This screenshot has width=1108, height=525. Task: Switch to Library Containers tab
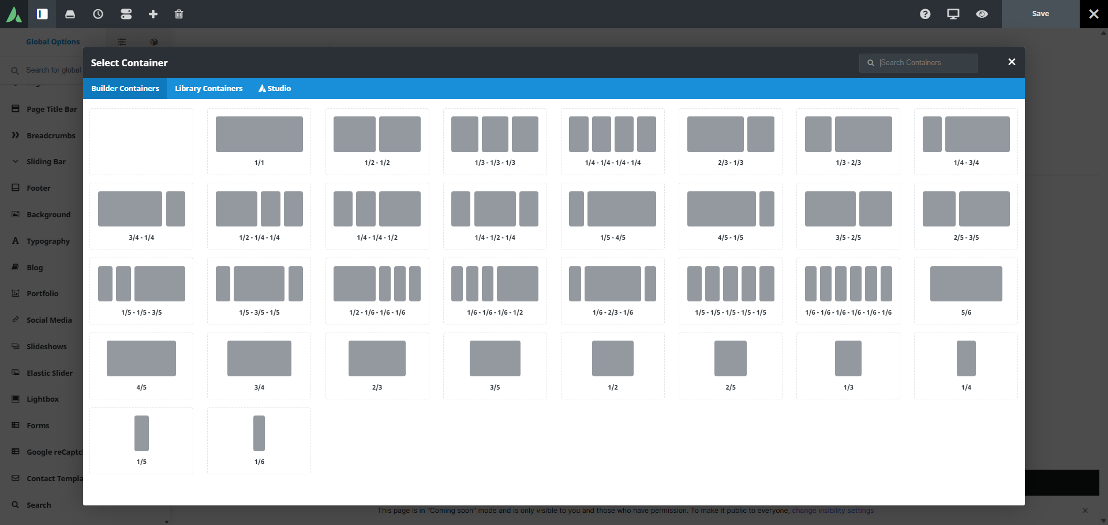[208, 88]
